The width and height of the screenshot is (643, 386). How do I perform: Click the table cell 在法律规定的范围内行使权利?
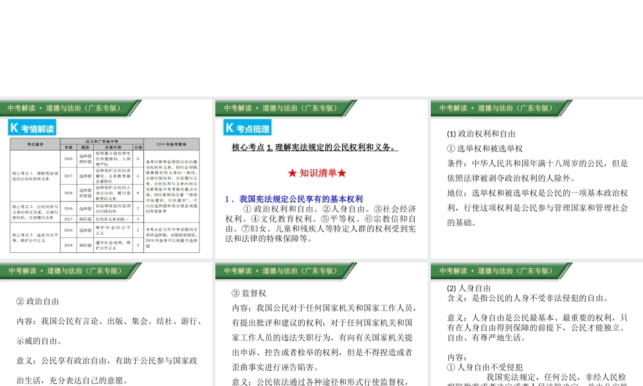[113, 208]
